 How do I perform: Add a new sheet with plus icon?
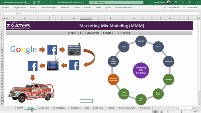tap(159, 108)
